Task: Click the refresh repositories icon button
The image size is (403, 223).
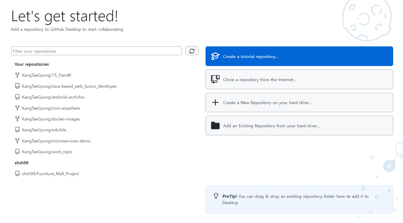Action: pos(192,51)
